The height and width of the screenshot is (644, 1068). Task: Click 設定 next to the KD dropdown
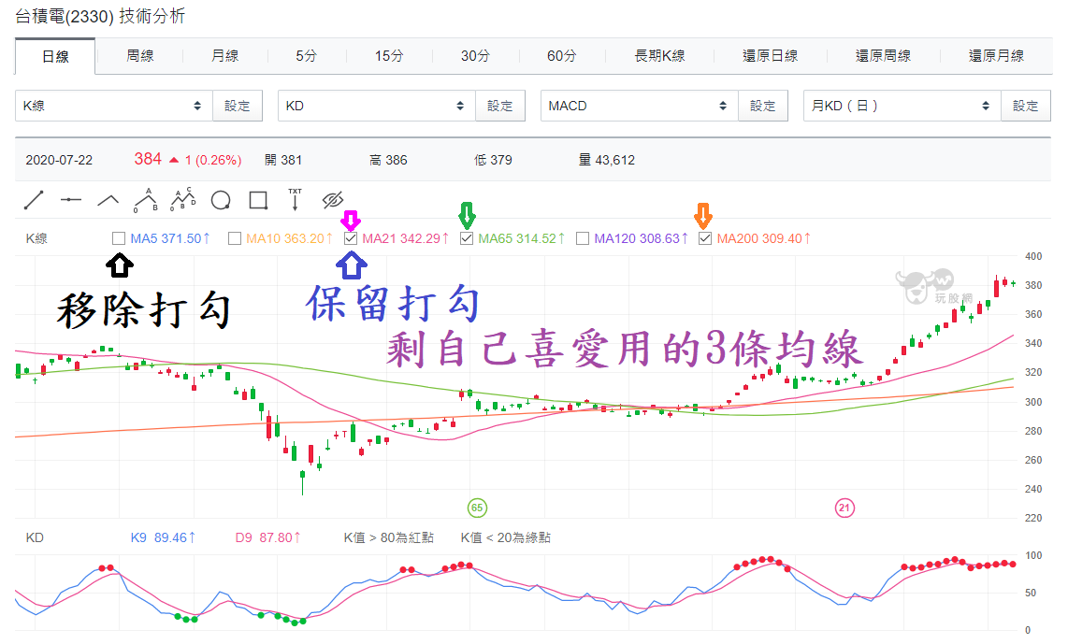point(500,106)
